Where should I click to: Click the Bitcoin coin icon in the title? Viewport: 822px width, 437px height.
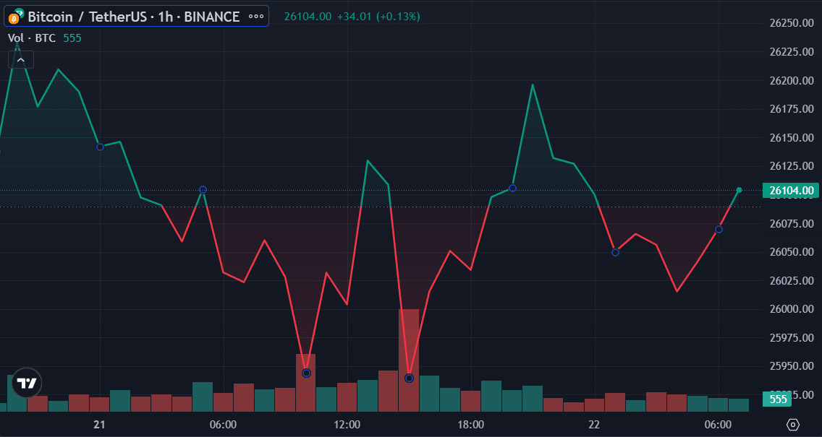click(14, 19)
